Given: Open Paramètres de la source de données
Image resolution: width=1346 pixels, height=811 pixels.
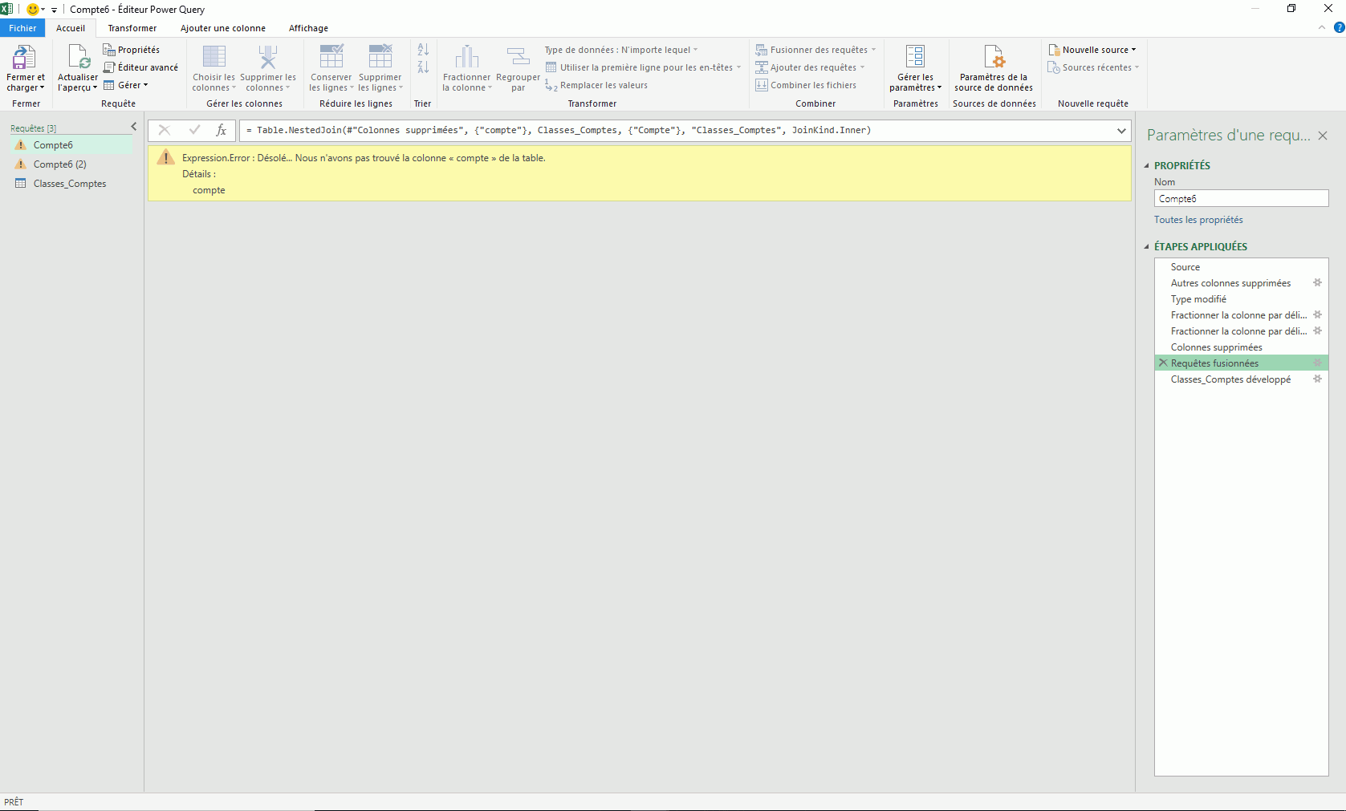Looking at the screenshot, I should tap(994, 58).
